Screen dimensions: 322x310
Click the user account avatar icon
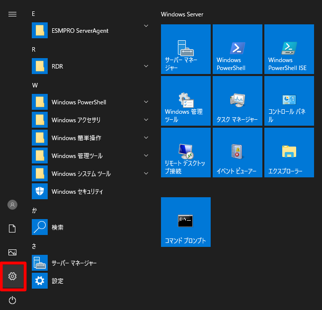pyautogui.click(x=12, y=205)
